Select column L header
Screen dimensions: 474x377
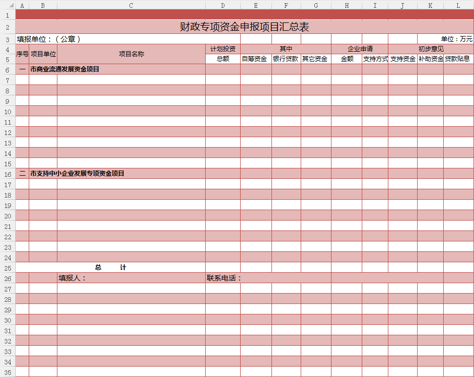click(x=458, y=5)
